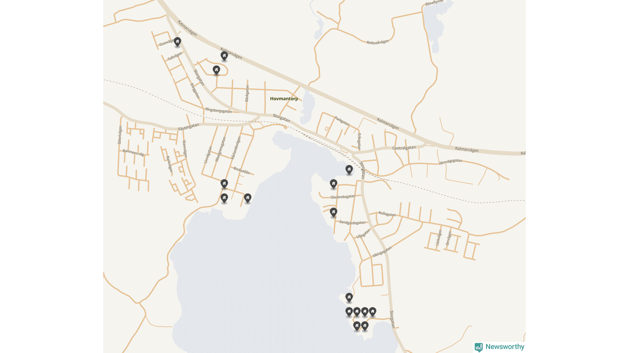Screen dimensions: 629x353
Task: Click the Hovmantorp town label
Action: (x=284, y=99)
